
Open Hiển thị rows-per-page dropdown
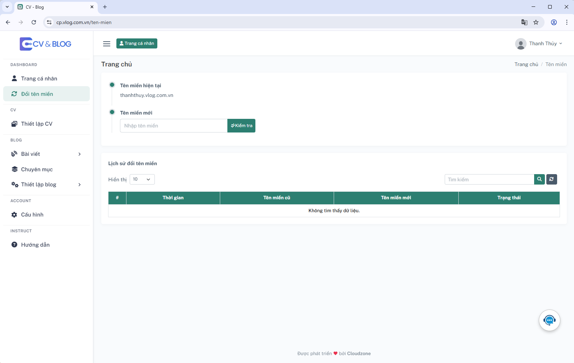point(142,179)
